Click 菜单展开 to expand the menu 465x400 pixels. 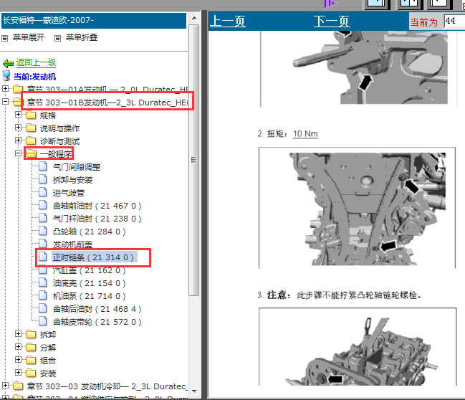(29, 37)
